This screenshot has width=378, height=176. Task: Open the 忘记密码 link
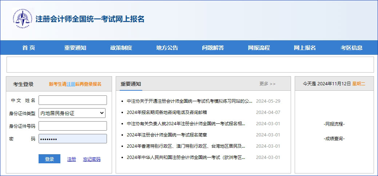click(92, 159)
